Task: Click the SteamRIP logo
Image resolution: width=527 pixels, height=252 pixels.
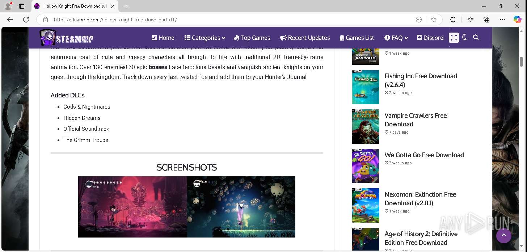Action: point(67,38)
